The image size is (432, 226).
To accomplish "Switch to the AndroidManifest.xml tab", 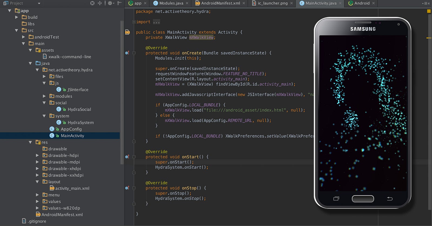I will coord(220,3).
